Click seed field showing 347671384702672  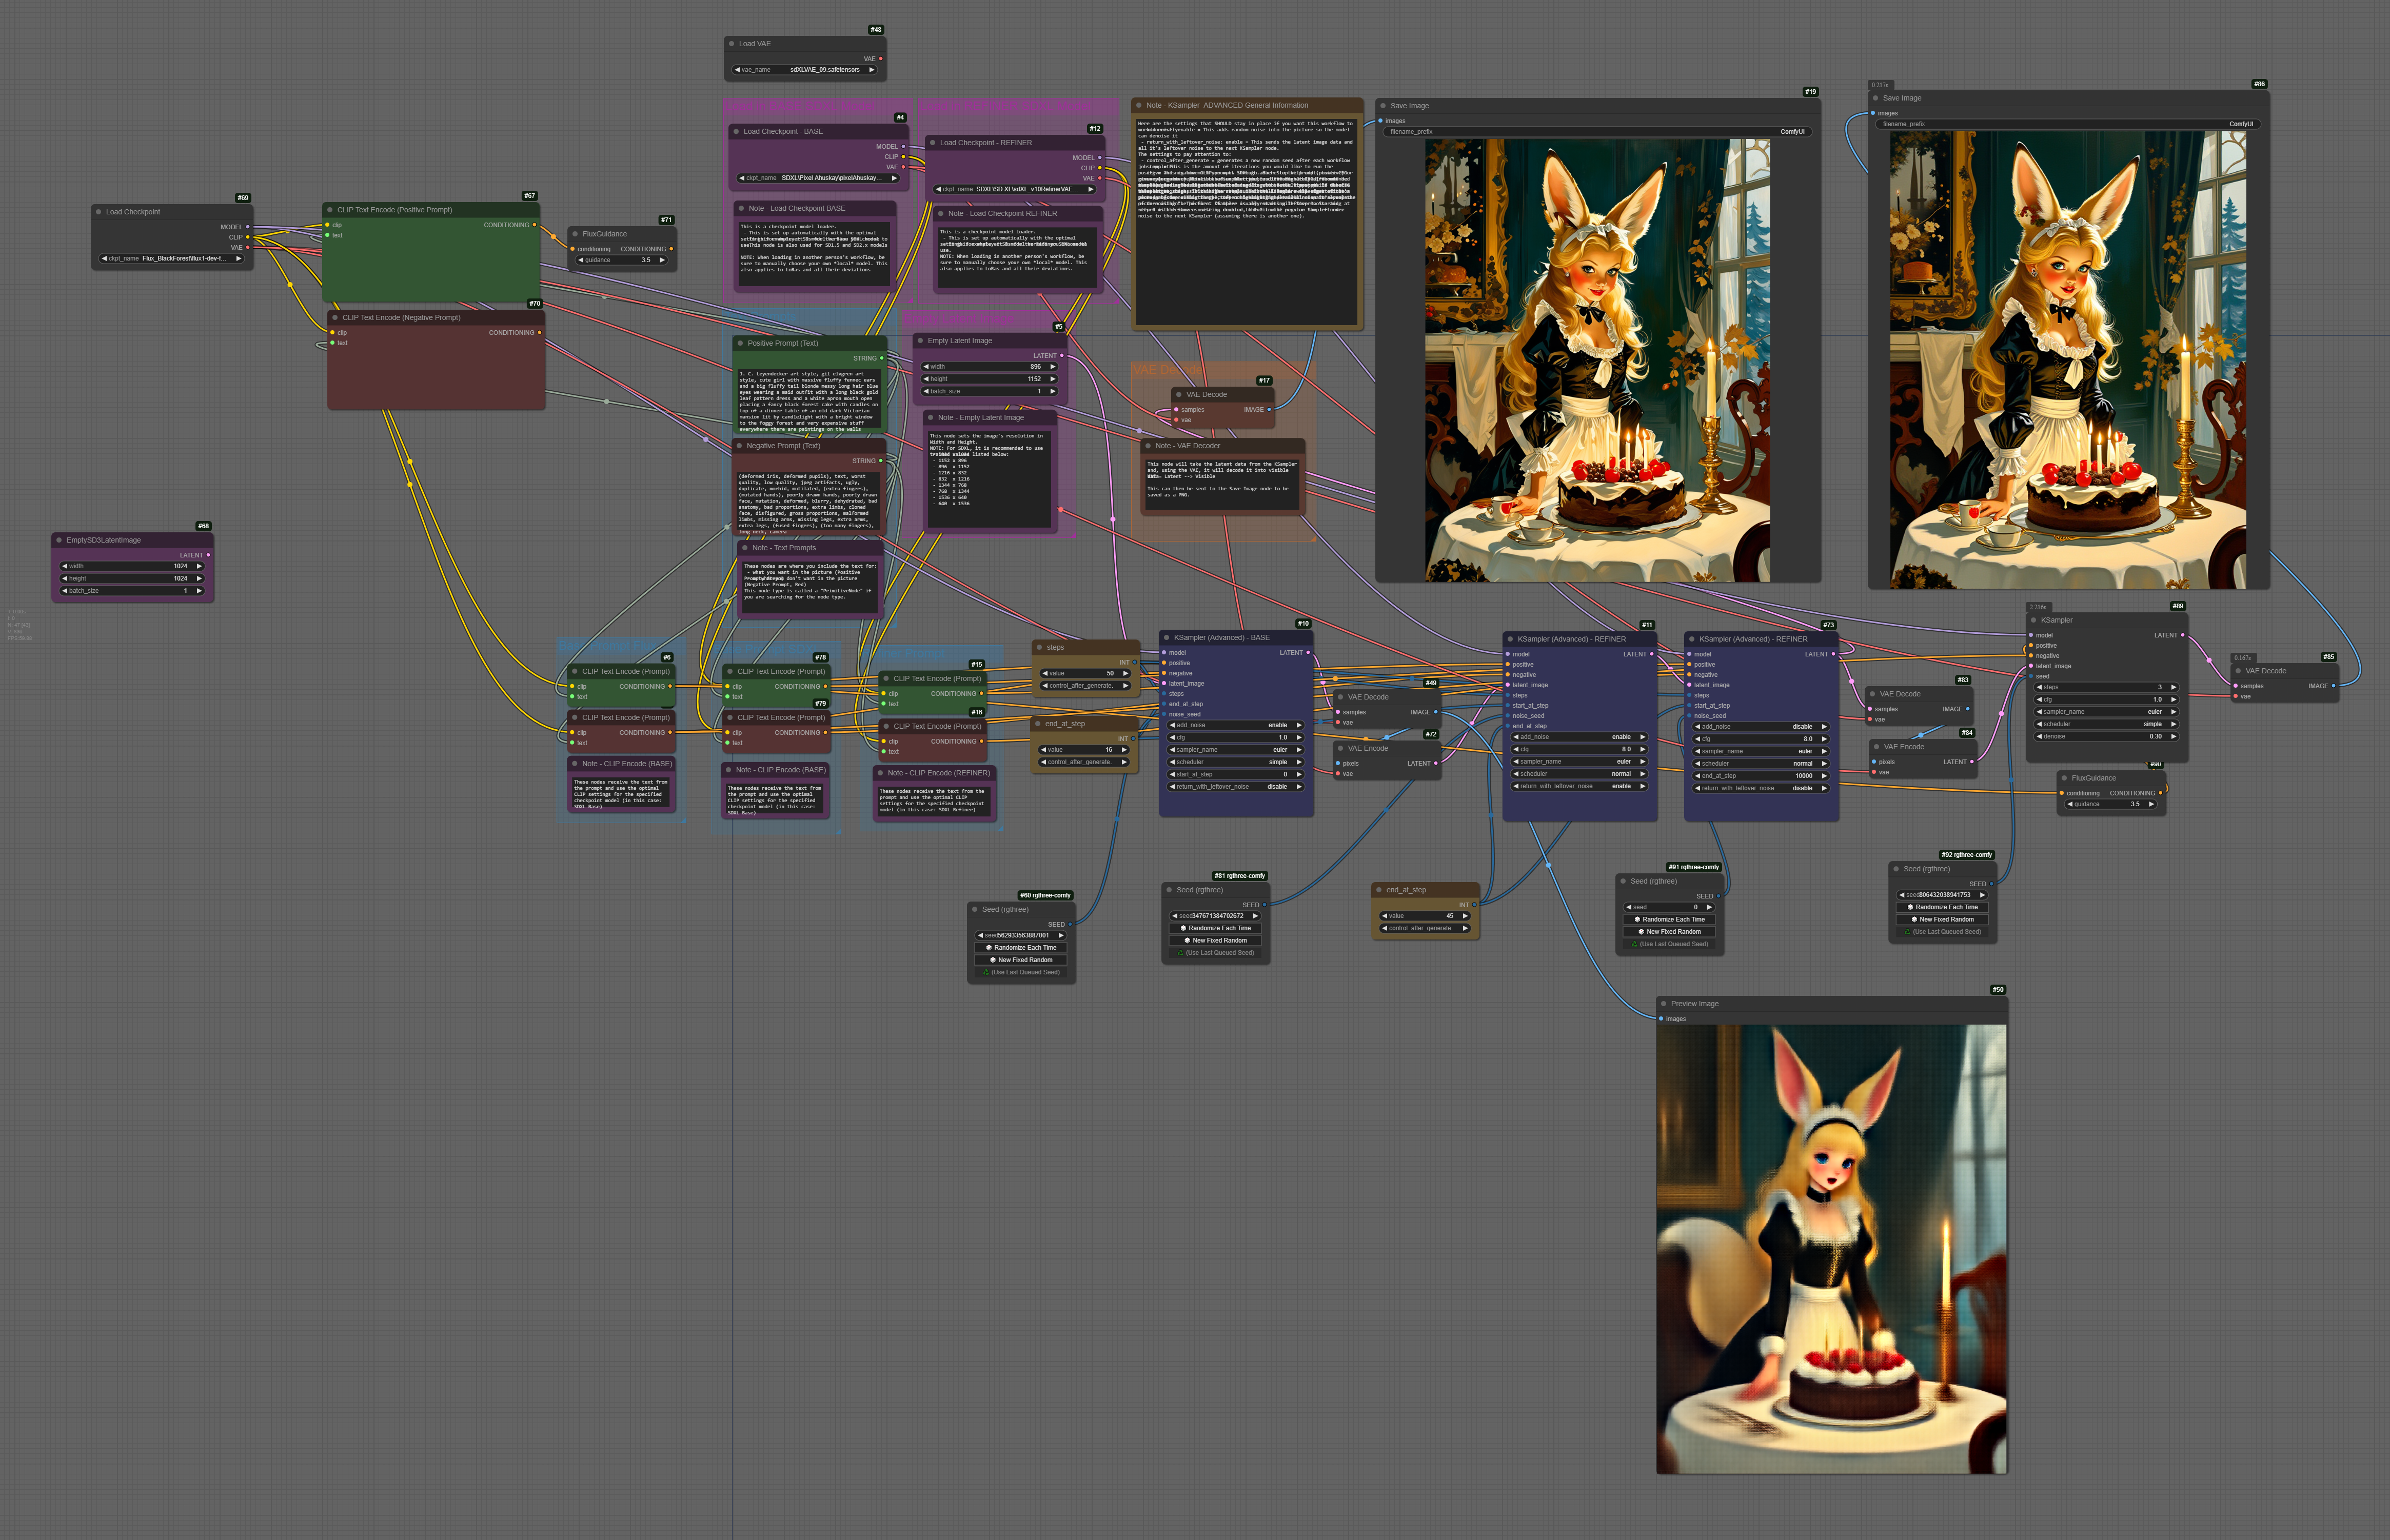pyautogui.click(x=1215, y=916)
